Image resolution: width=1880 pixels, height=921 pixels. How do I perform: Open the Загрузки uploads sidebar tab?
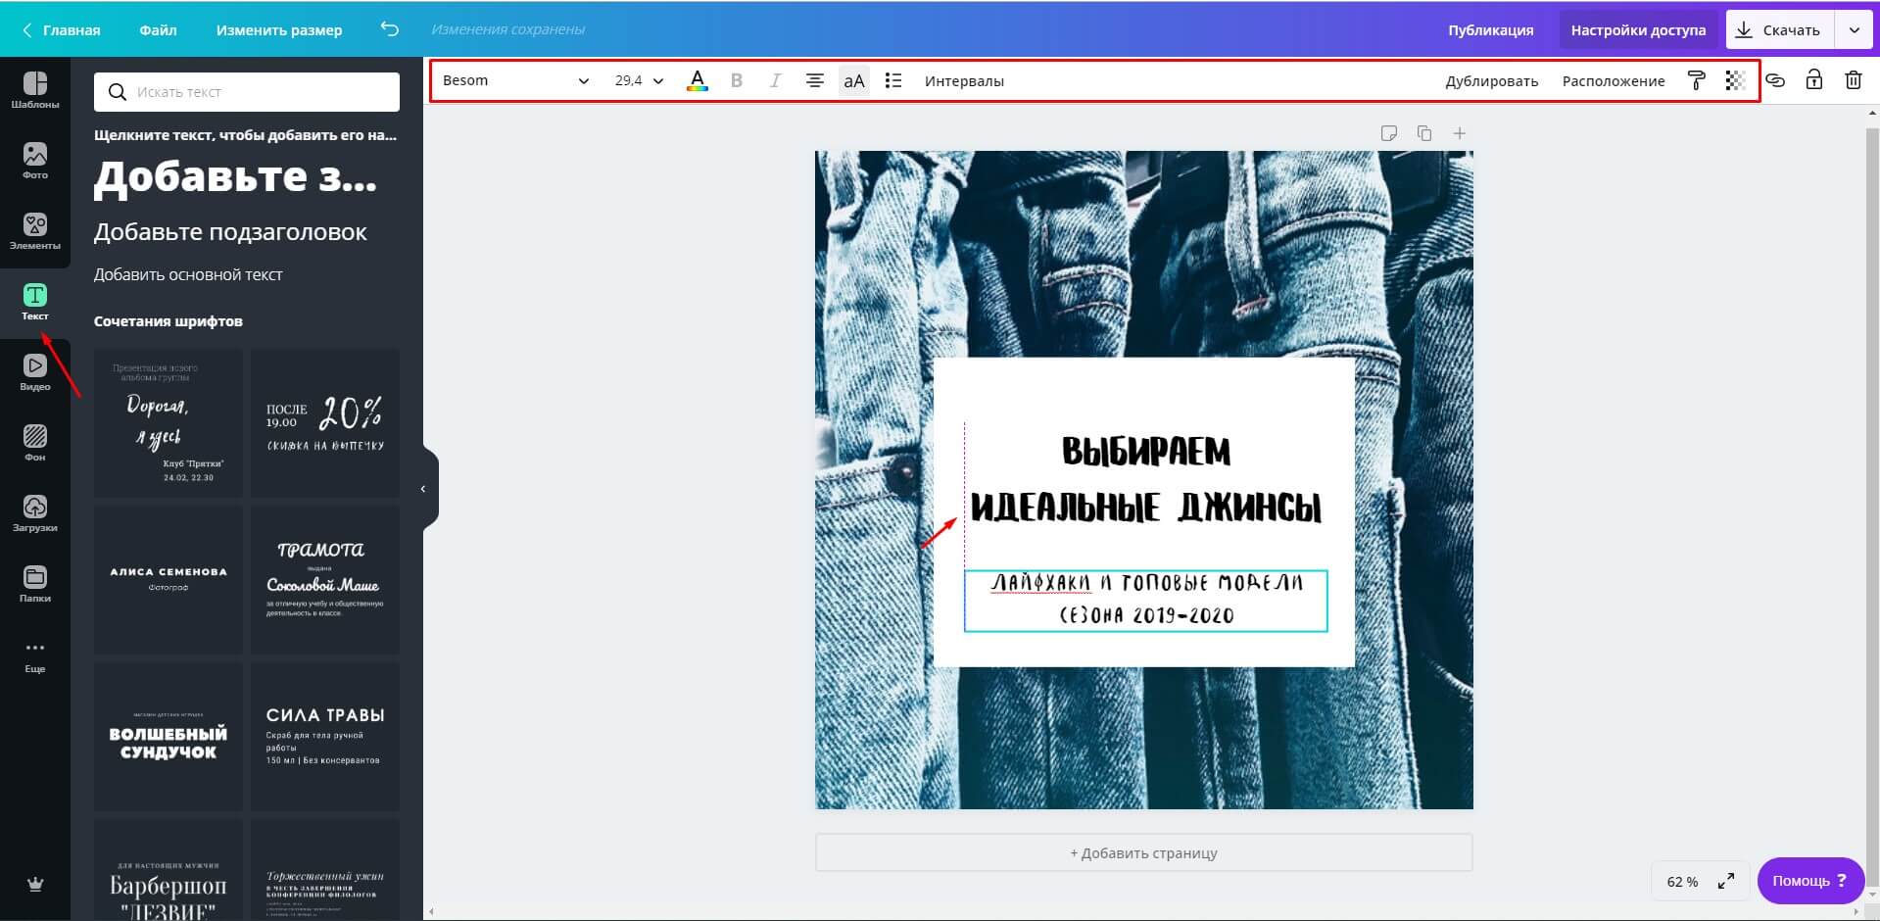click(x=34, y=513)
